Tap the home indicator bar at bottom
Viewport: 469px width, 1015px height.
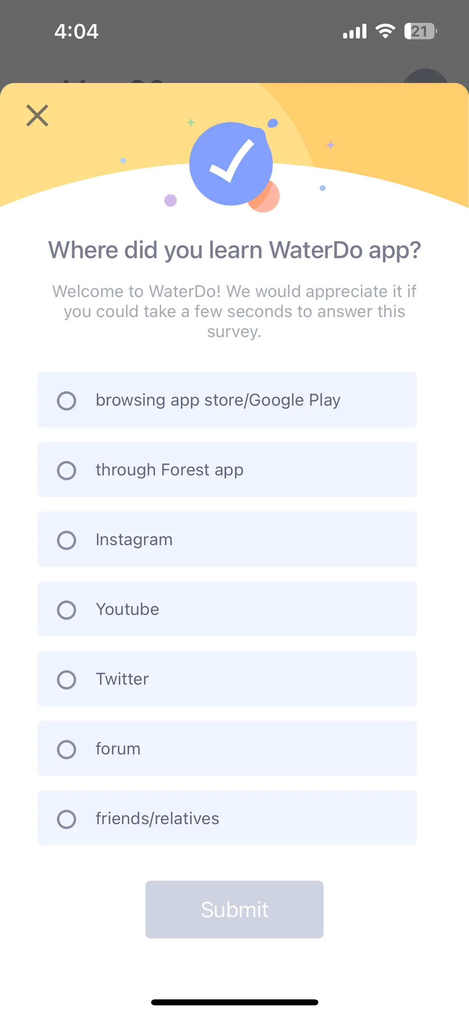(234, 1002)
